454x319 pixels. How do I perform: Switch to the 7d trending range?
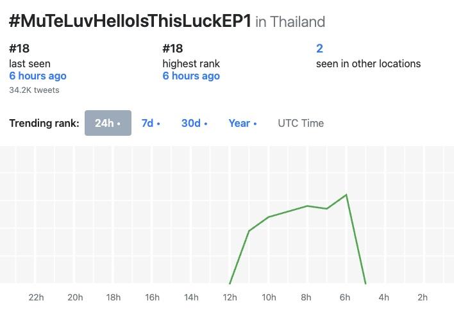pyautogui.click(x=151, y=123)
